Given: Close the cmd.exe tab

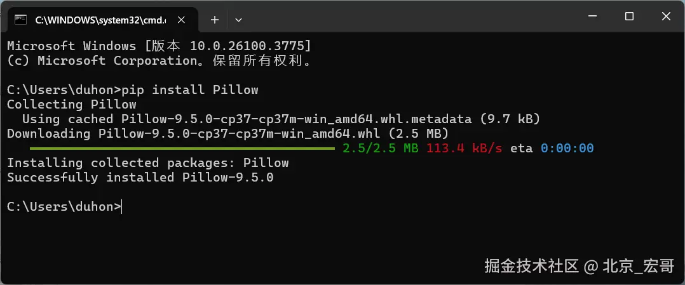Looking at the screenshot, I should pyautogui.click(x=182, y=20).
